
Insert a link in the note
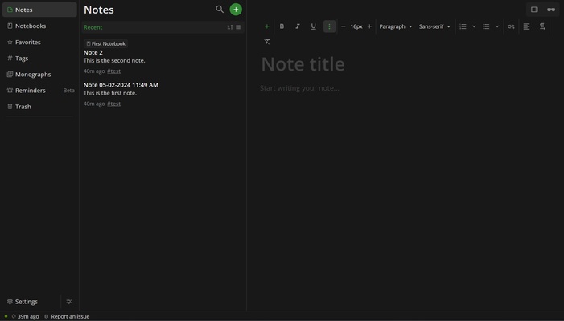tap(511, 26)
